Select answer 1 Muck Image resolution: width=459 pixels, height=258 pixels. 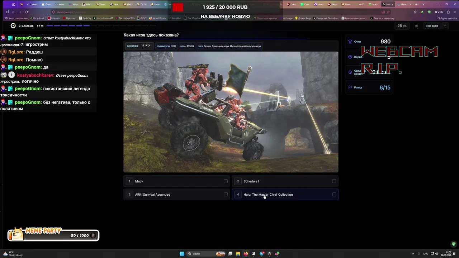click(x=177, y=181)
